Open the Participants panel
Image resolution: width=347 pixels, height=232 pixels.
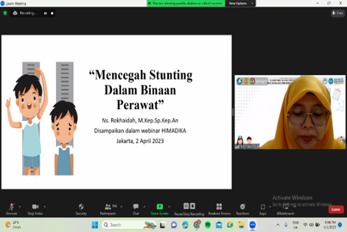coord(108,207)
